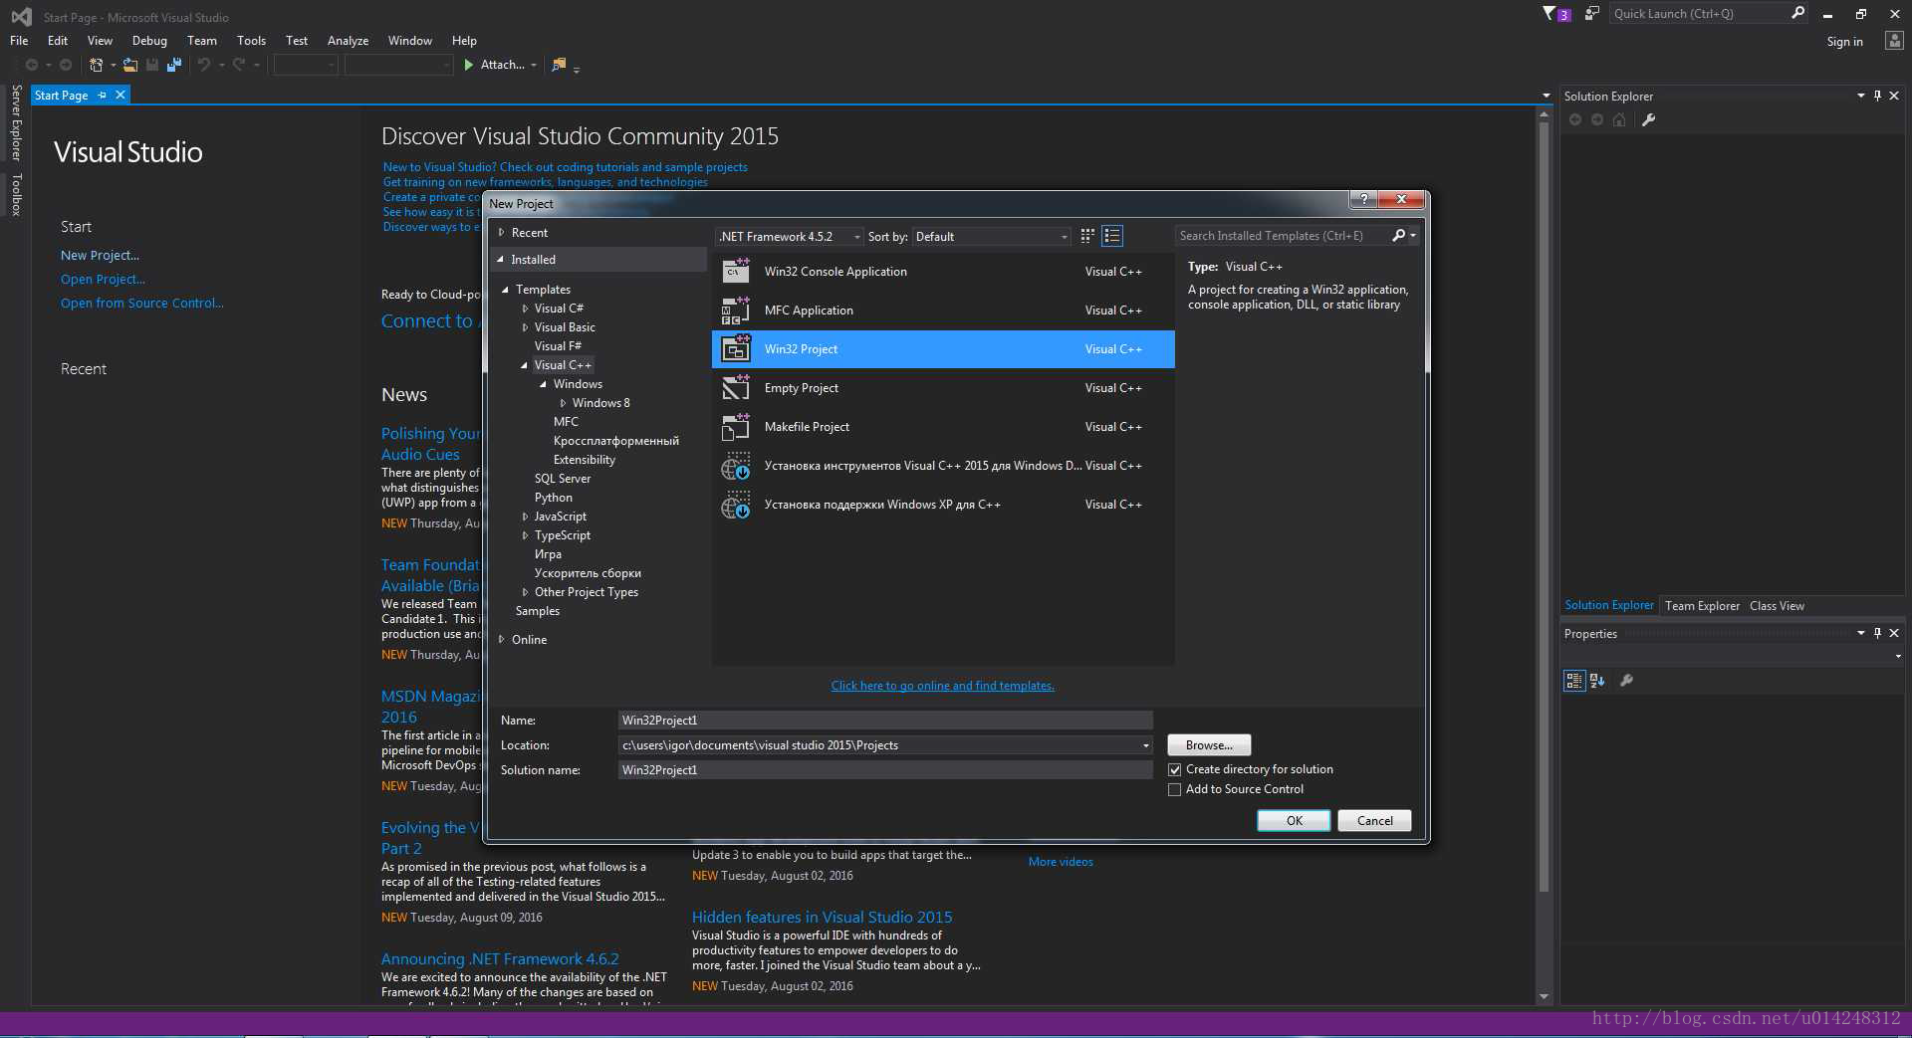Click the green Start/Attach play icon

(x=468, y=65)
